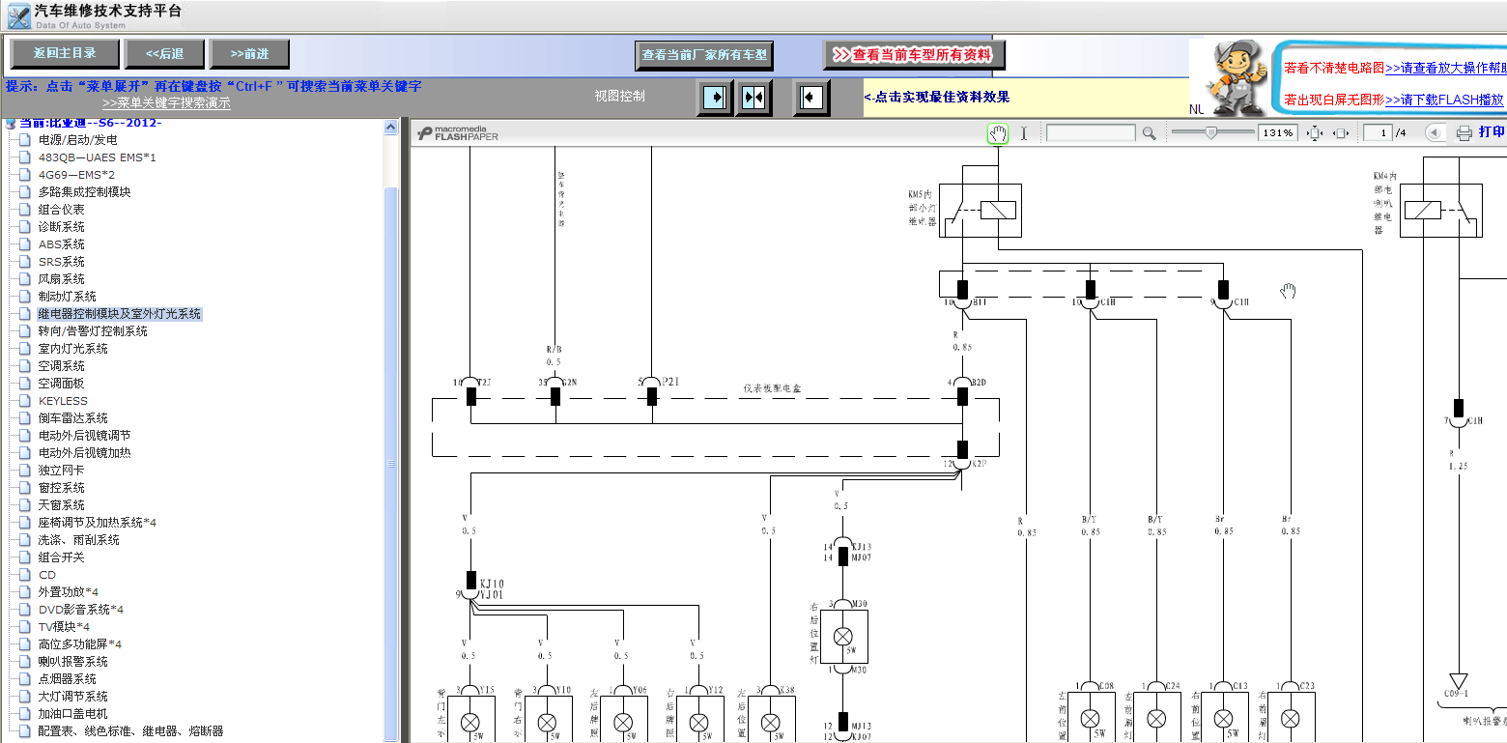Select the text selection cursor tool

[x=1024, y=133]
